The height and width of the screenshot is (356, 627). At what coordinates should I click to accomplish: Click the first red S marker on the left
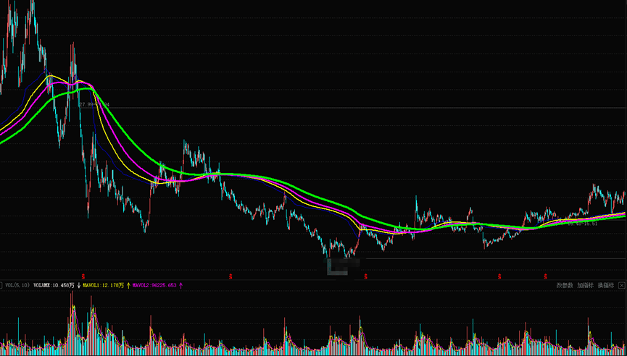[83, 276]
